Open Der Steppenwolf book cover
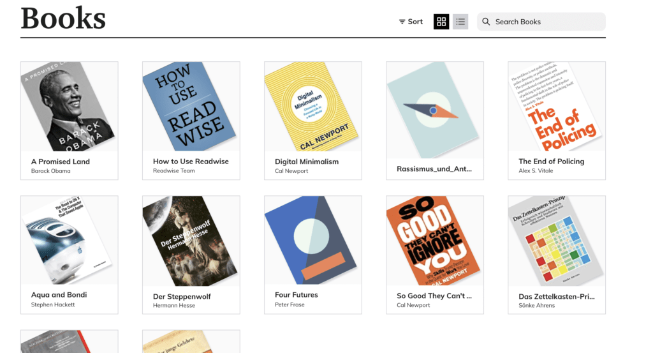 point(191,241)
